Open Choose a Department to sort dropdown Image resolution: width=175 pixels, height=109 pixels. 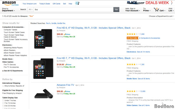[x=161, y=16]
